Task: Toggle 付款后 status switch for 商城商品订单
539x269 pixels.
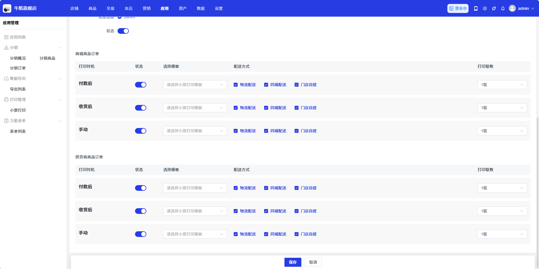Action: [141, 85]
